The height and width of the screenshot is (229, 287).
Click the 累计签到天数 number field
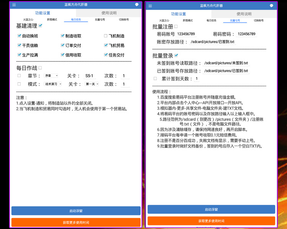tap(197, 79)
